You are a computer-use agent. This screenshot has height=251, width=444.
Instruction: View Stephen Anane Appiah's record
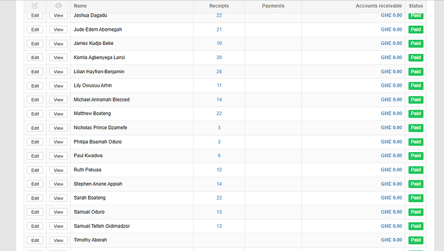point(59,184)
